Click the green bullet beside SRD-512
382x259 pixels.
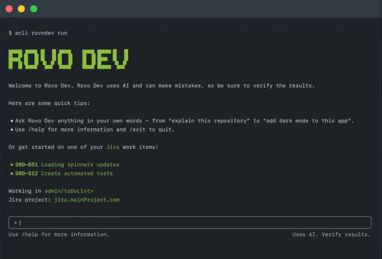12,174
